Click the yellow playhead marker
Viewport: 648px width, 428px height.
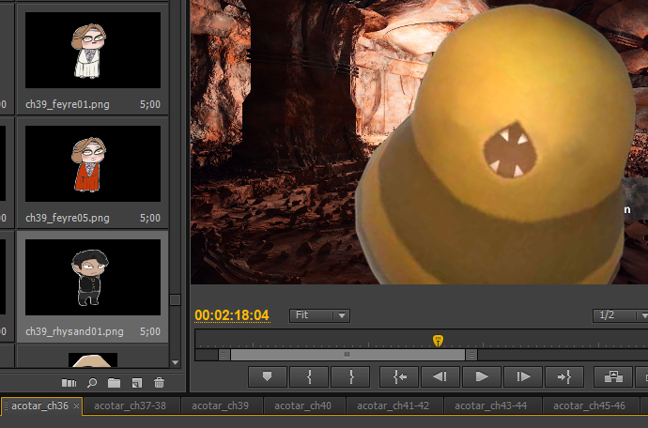438,341
